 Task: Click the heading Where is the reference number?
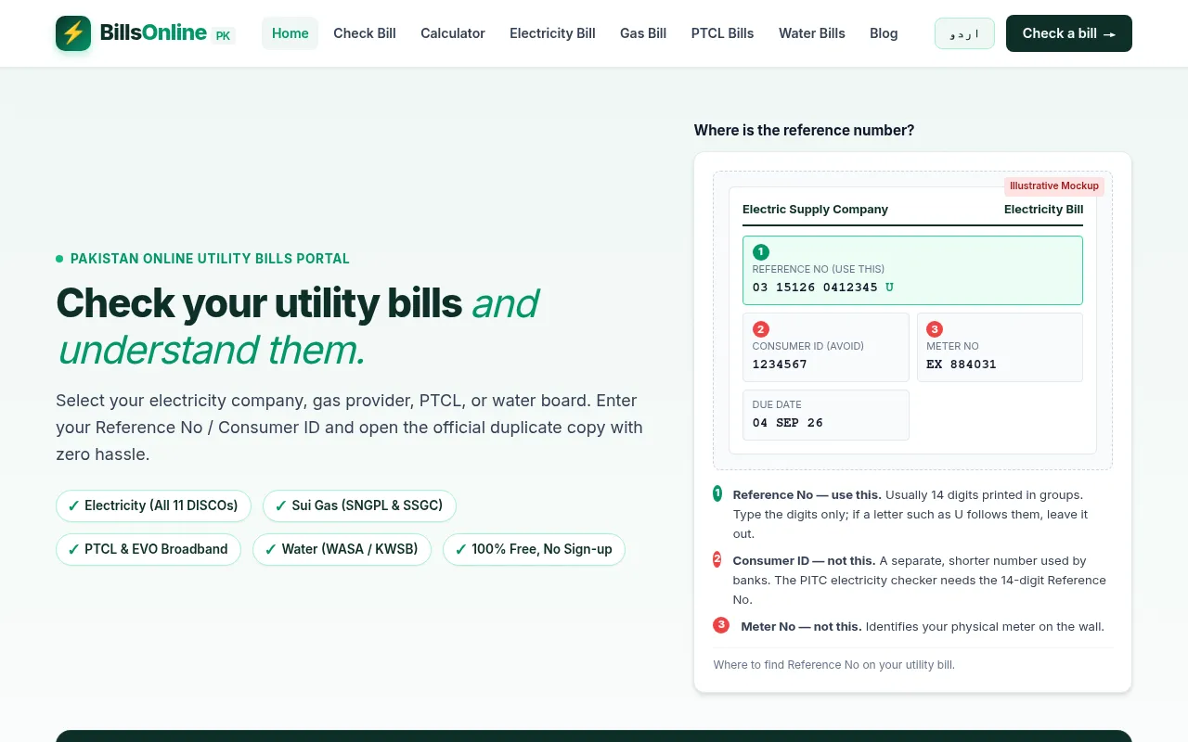(804, 131)
